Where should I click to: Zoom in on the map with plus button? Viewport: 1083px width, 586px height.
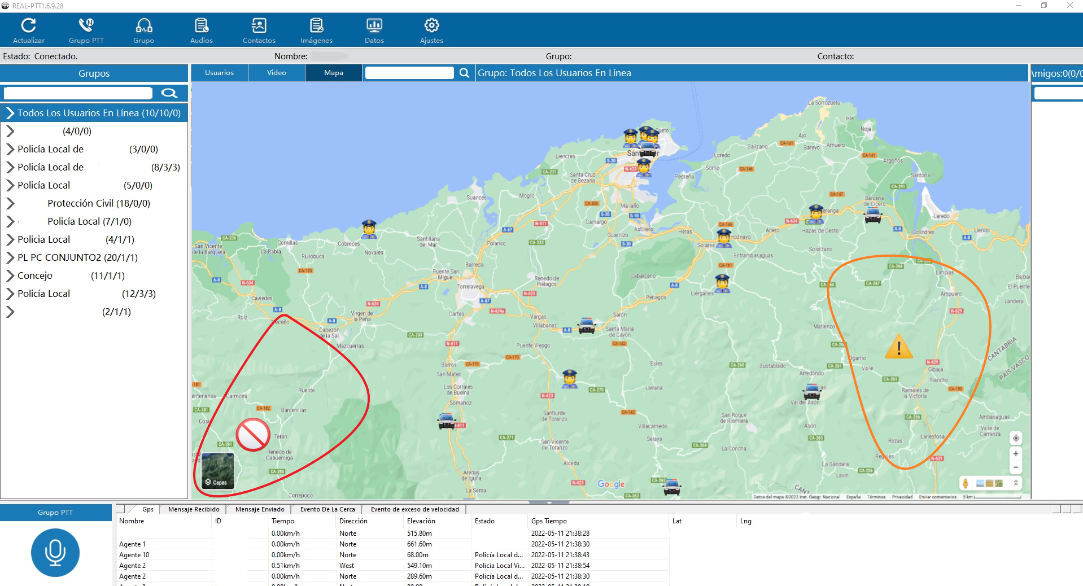(x=1016, y=454)
